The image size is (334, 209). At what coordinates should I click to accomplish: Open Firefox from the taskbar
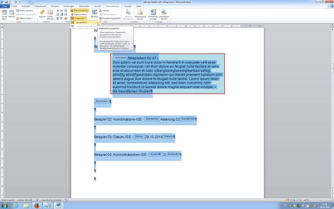(x=36, y=206)
